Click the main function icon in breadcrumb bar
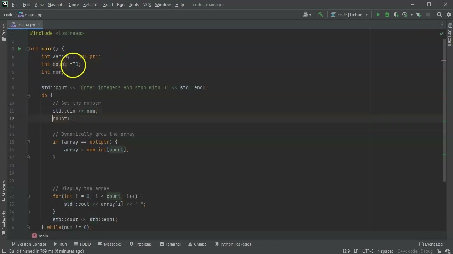Screen dimensions: 453x254 tap(34, 236)
